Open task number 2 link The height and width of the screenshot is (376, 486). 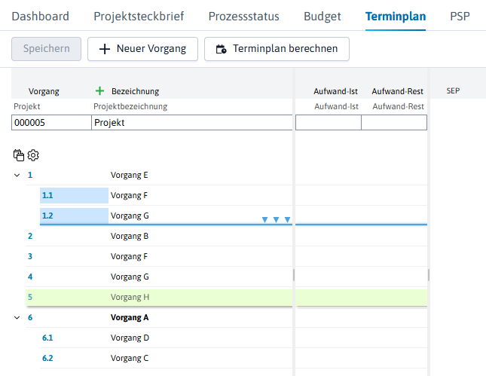click(x=30, y=236)
